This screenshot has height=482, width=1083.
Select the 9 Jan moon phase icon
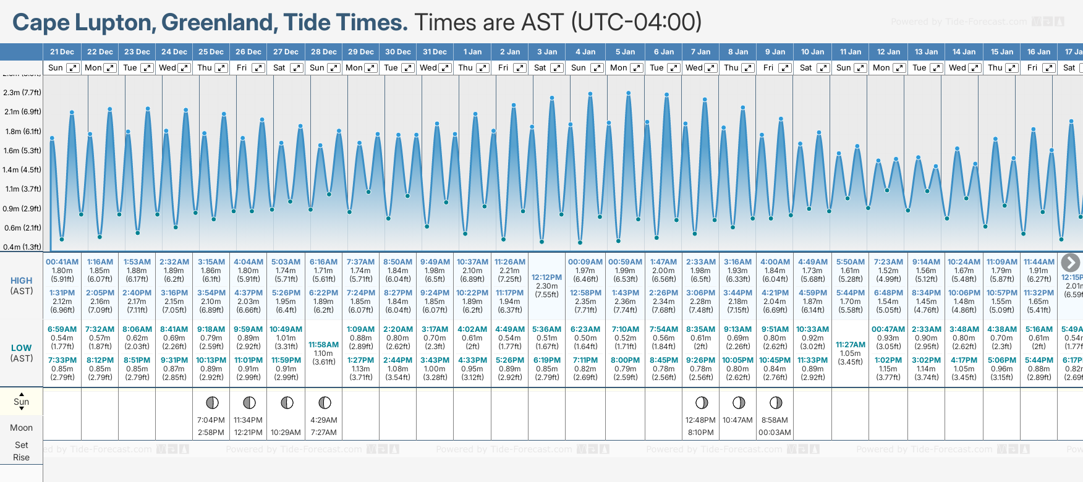[x=776, y=403]
